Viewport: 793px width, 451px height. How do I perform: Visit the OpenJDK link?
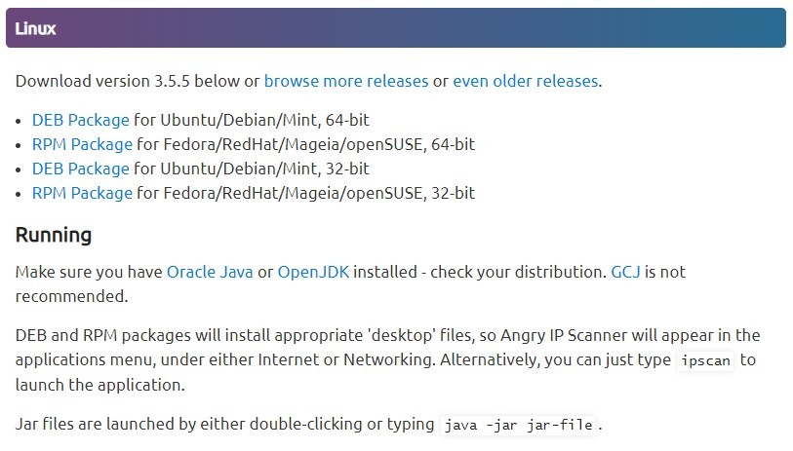(313, 272)
